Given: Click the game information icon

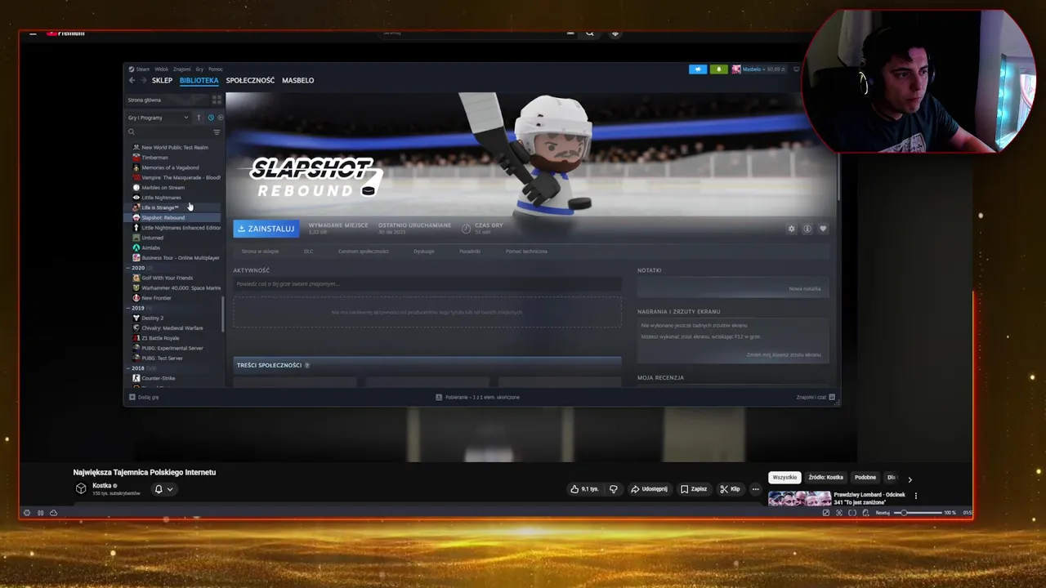Looking at the screenshot, I should coord(807,229).
